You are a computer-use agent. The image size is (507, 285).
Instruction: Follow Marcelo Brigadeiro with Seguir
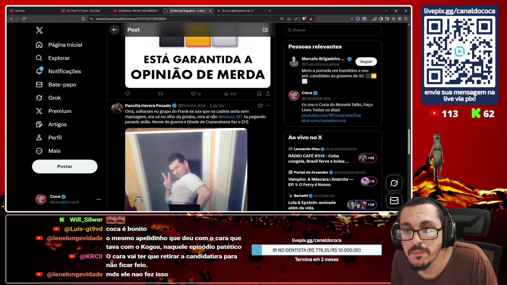366,61
